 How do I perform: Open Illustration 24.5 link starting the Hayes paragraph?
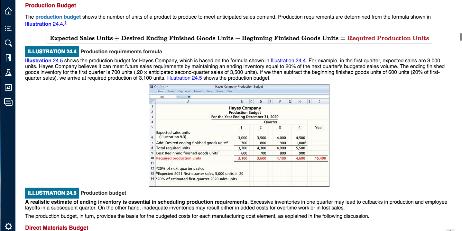click(x=44, y=60)
